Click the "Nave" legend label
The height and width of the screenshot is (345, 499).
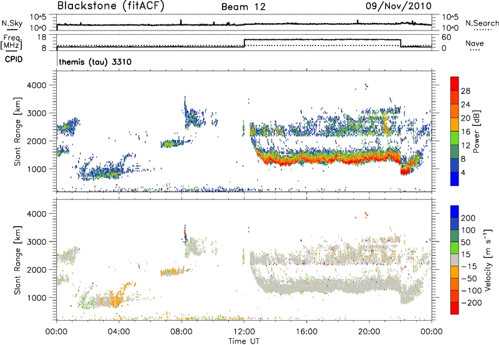point(474,43)
